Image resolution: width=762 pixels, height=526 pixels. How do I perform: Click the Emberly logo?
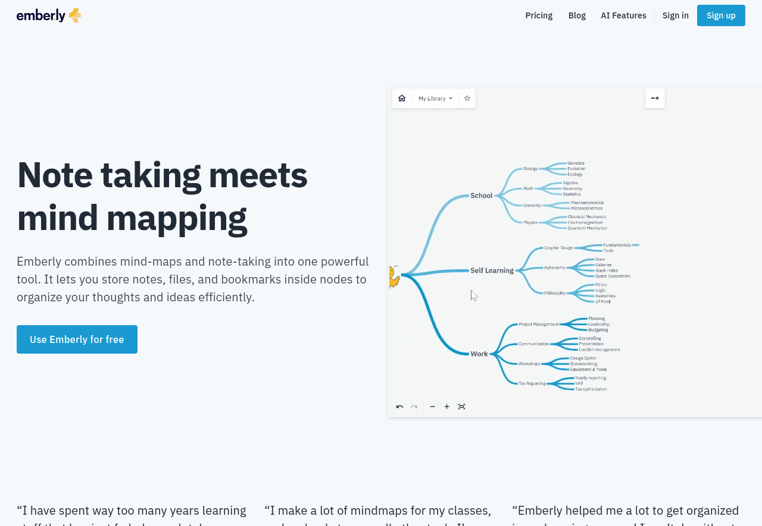[49, 15]
